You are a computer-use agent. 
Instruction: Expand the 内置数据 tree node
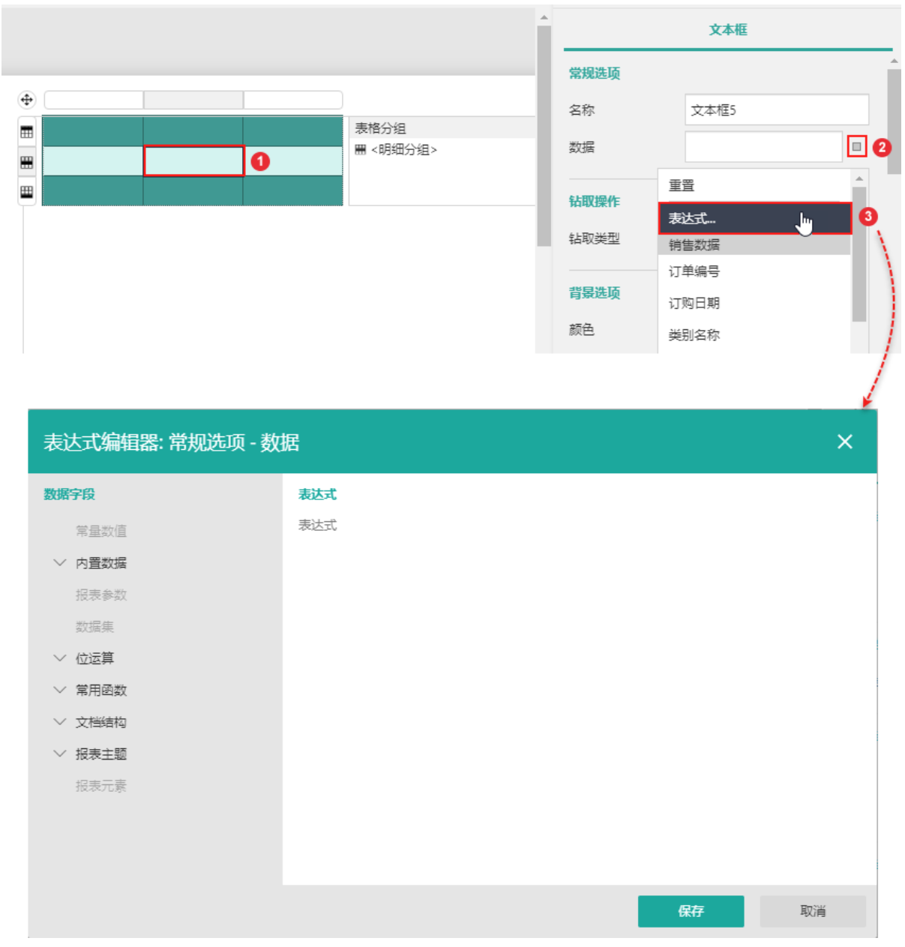[x=60, y=562]
